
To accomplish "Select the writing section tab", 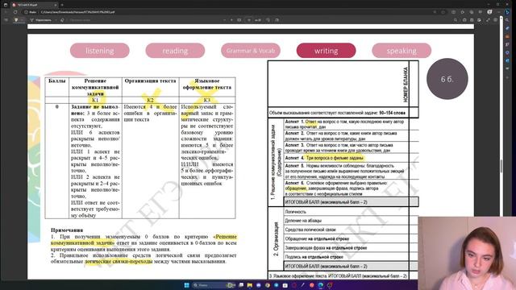I will 326,51.
